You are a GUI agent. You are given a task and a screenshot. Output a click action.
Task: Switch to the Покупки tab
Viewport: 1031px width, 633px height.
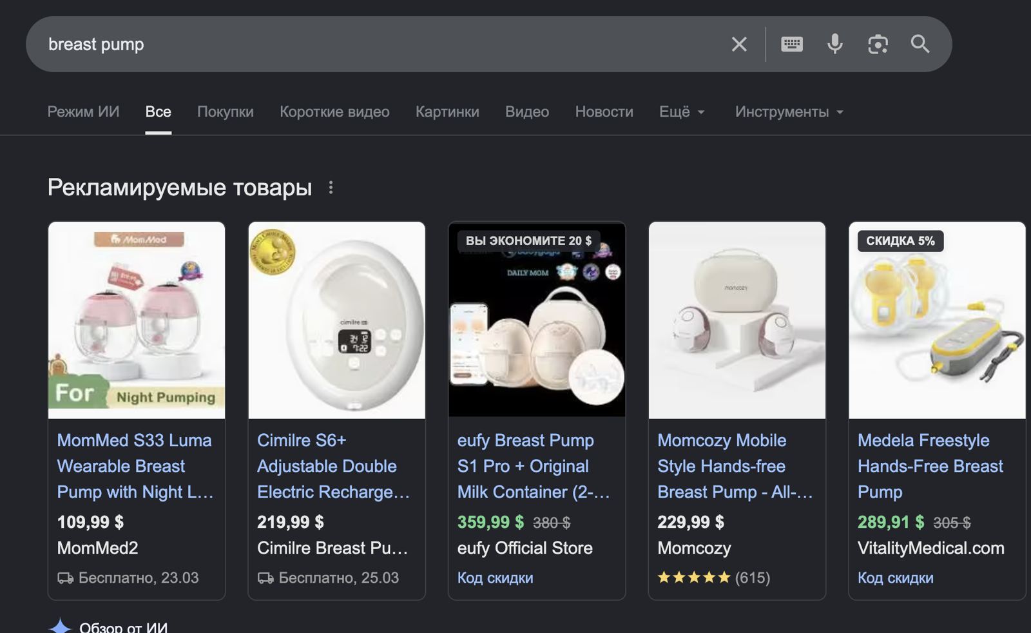[x=226, y=112]
